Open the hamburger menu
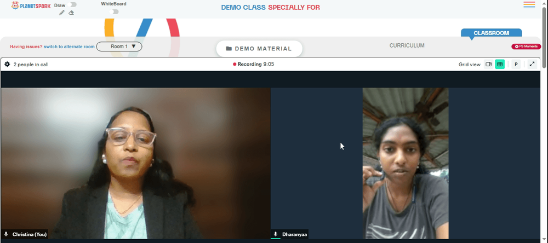548x243 pixels. 529,4
